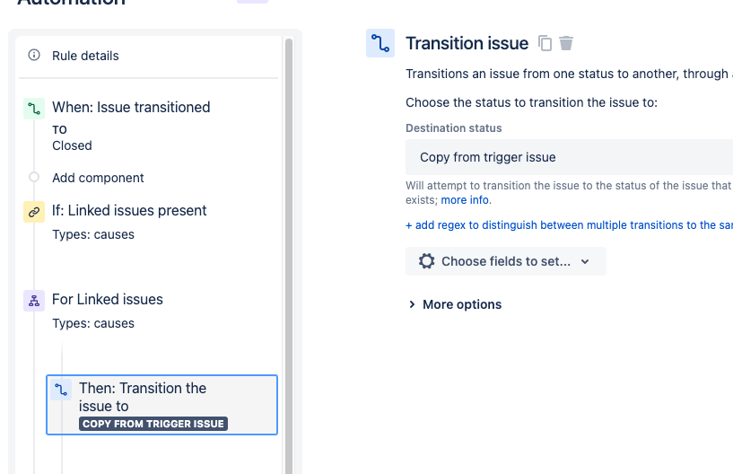This screenshot has width=733, height=474.
Task: Expand the More options section
Action: [x=454, y=304]
